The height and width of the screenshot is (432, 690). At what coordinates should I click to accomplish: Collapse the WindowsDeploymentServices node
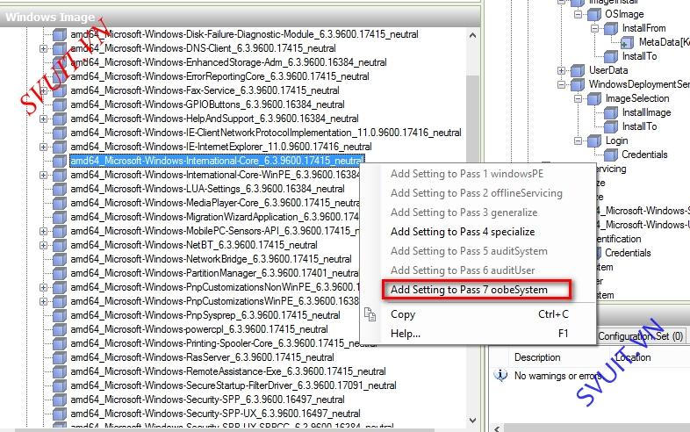pos(562,84)
